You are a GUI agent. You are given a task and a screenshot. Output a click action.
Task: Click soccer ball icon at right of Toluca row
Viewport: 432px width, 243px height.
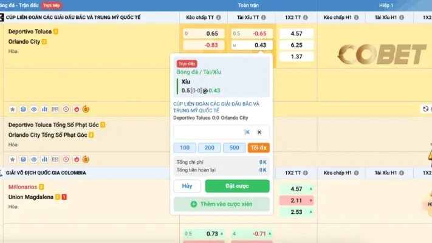point(425,109)
